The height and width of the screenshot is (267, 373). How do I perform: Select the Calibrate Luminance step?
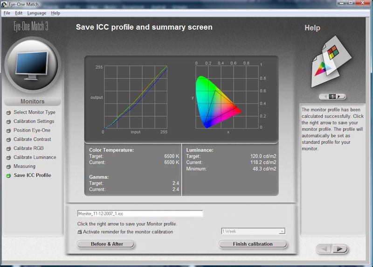click(35, 157)
